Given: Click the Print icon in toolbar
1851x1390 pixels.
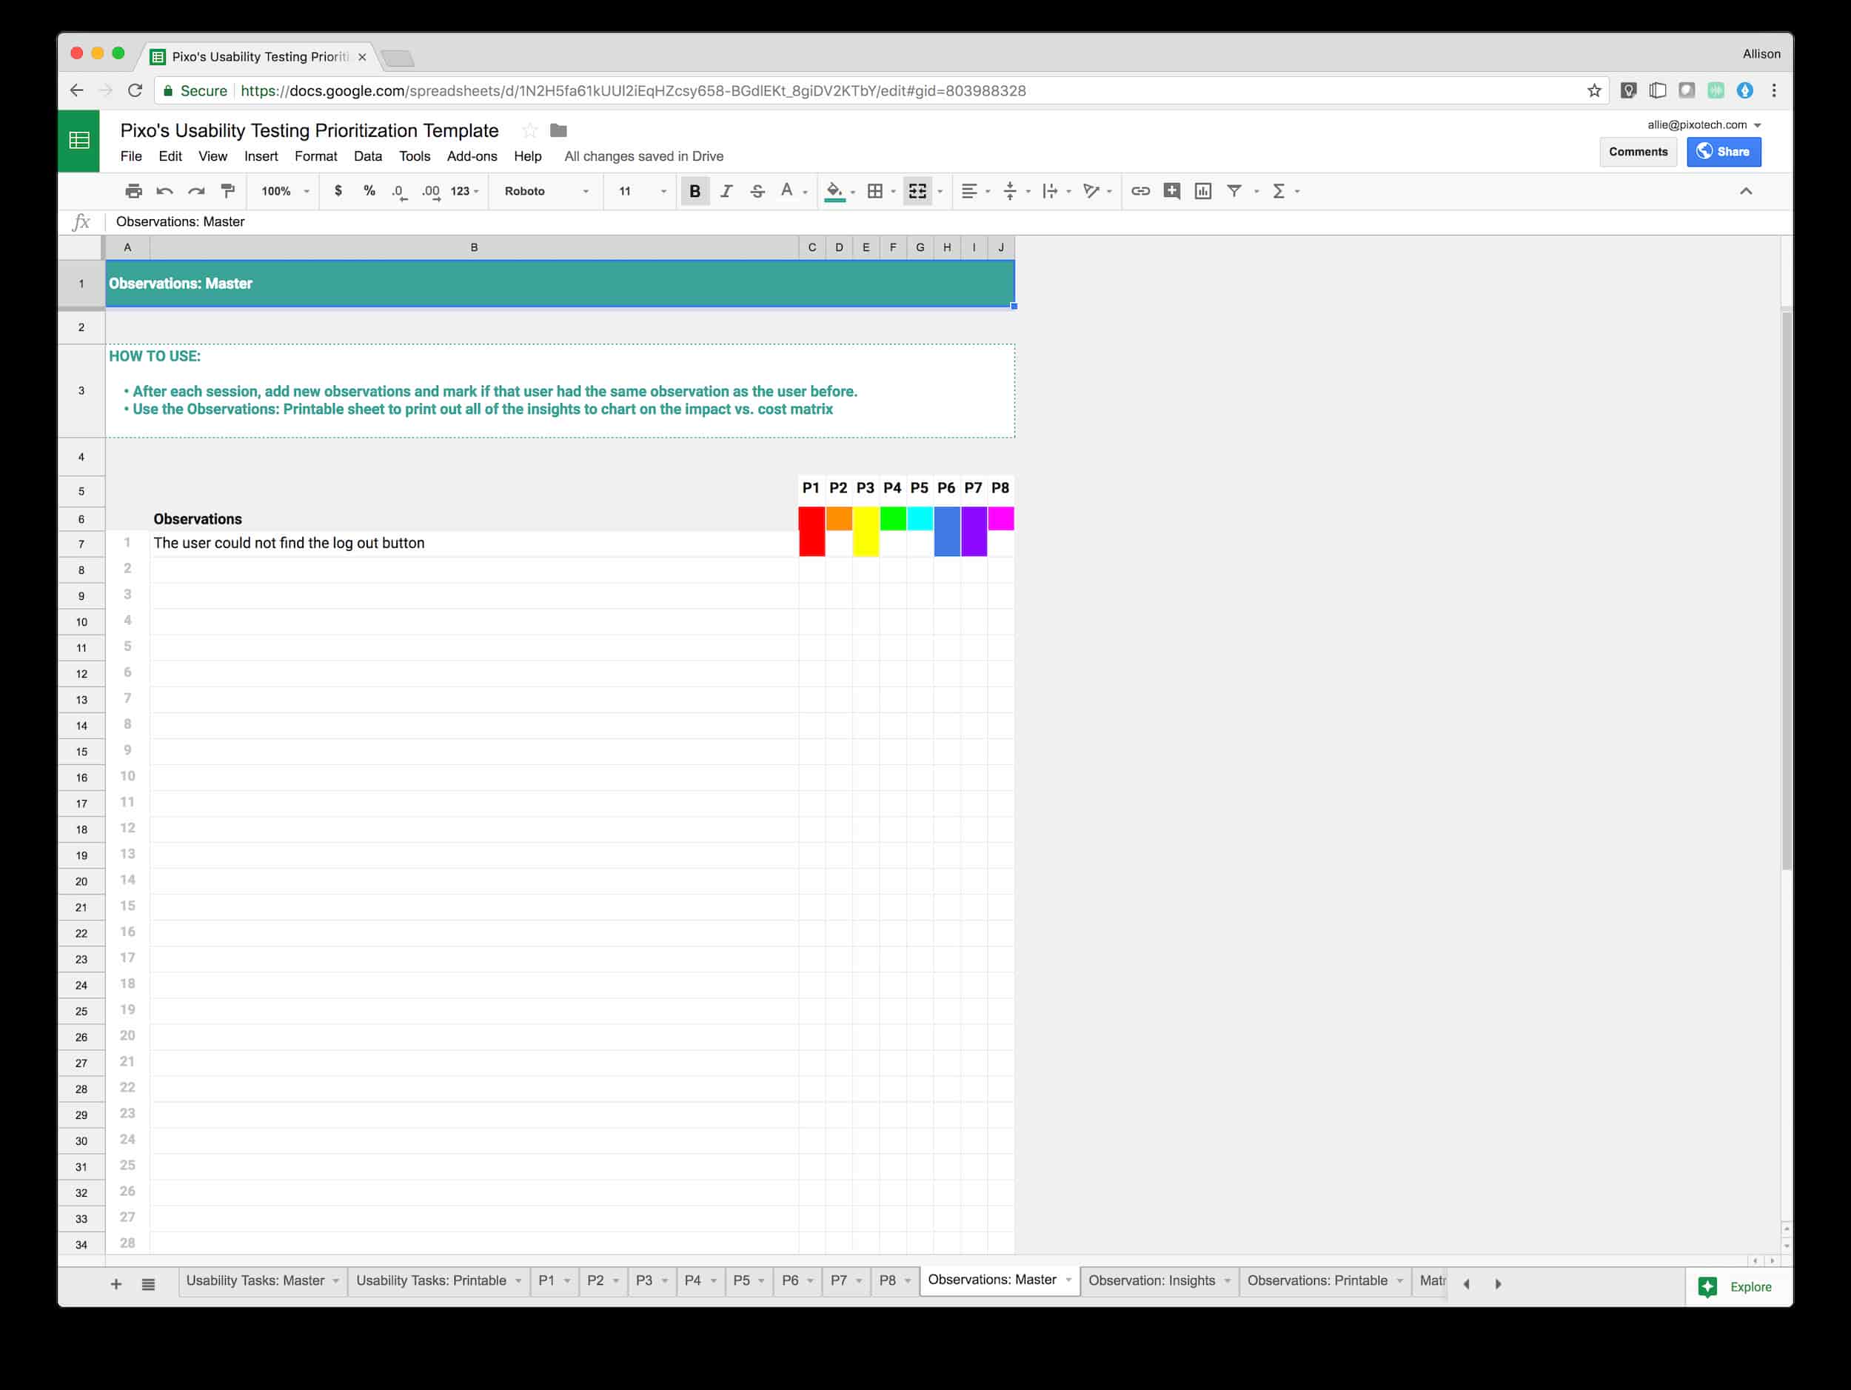Looking at the screenshot, I should (133, 191).
